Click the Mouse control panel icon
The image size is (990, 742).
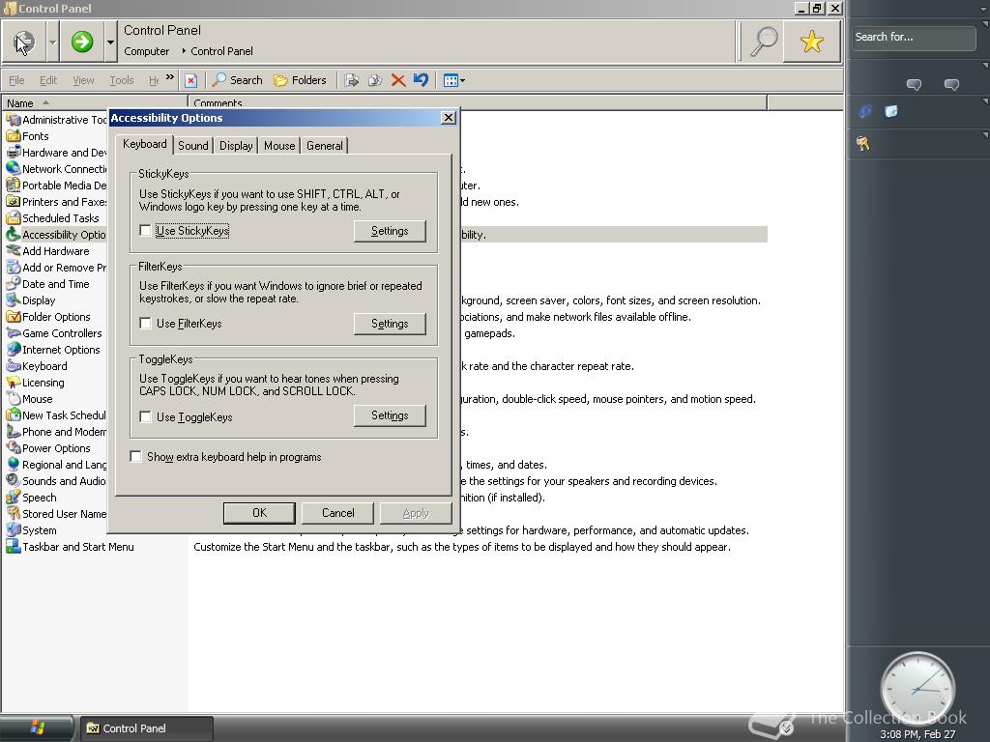point(14,398)
